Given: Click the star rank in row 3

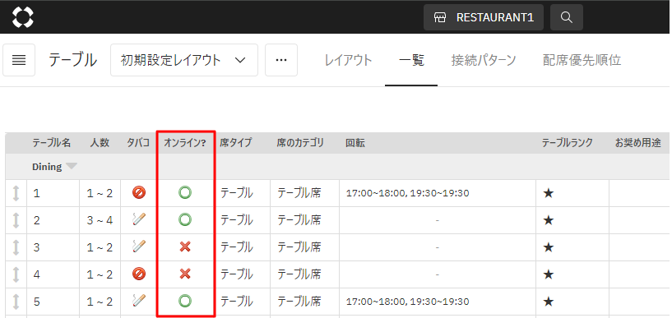Looking at the screenshot, I should pyautogui.click(x=548, y=247).
